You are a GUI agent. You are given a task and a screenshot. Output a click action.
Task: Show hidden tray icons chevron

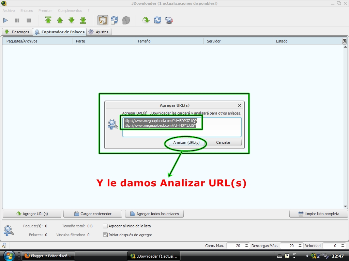(x=307, y=256)
